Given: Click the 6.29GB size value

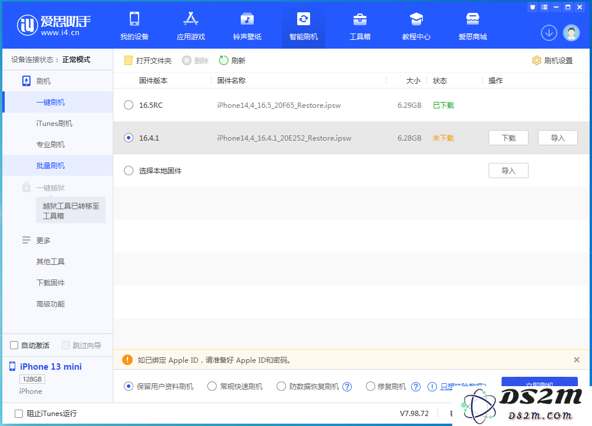Looking at the screenshot, I should click(x=409, y=105).
